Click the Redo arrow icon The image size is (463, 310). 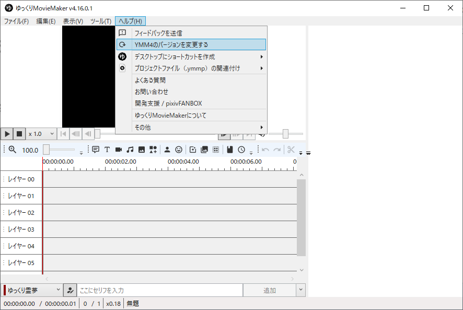pyautogui.click(x=277, y=150)
